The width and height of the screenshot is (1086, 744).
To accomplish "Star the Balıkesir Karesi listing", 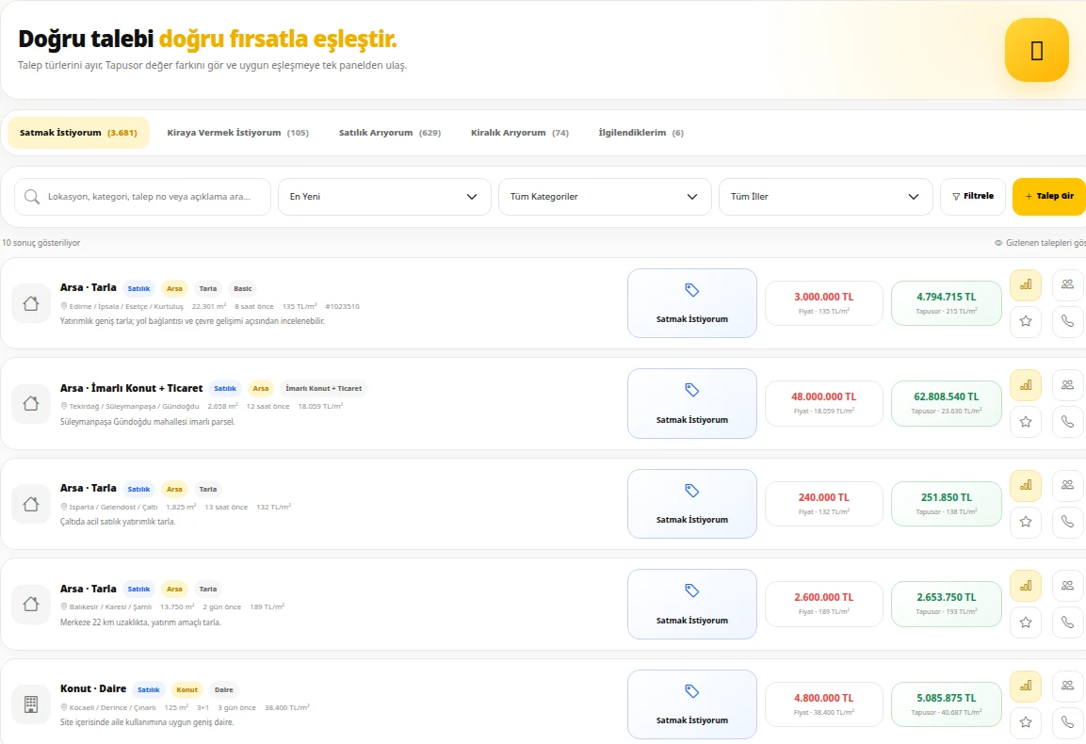I will point(1026,623).
